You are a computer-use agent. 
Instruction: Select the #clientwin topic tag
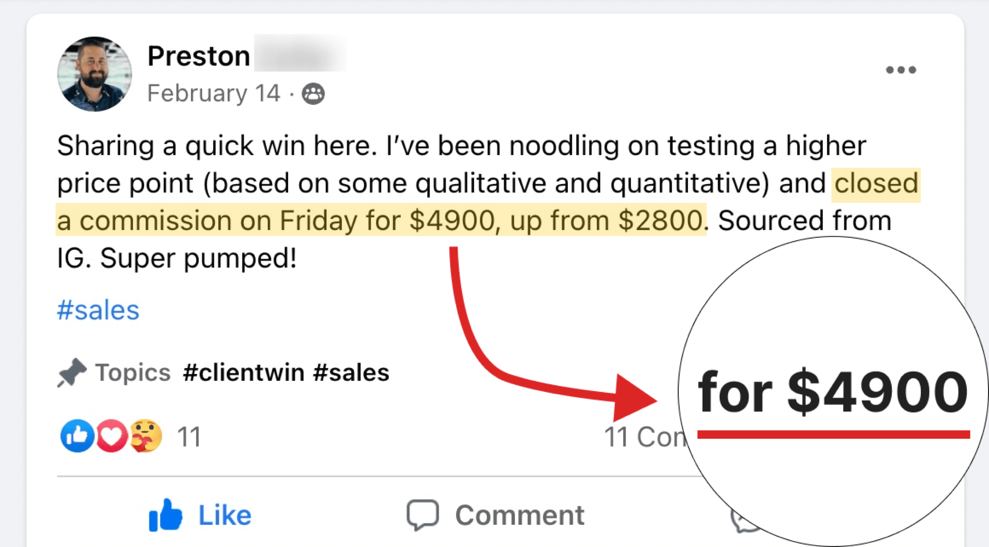[x=244, y=373]
